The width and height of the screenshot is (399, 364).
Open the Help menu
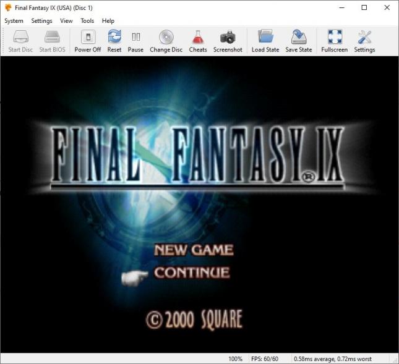(x=108, y=21)
